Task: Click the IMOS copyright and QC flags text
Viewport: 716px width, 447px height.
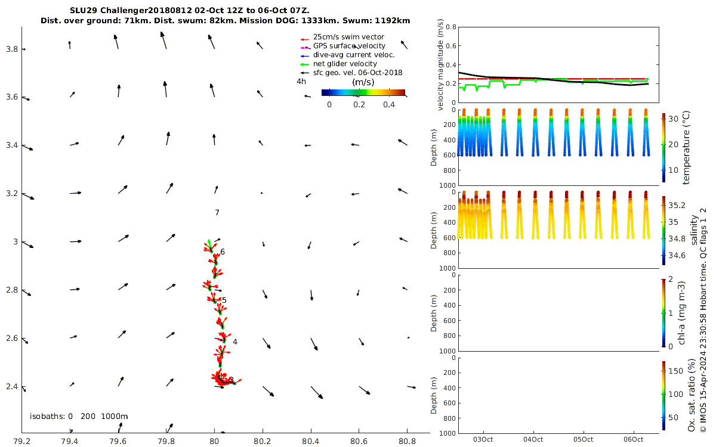Action: pos(703,320)
